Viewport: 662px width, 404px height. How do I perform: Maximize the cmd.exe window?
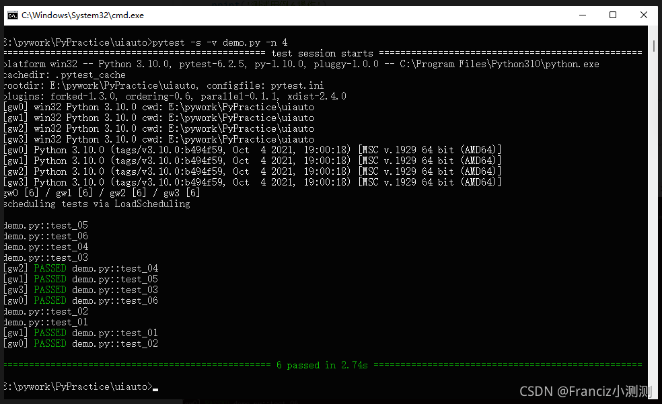(x=613, y=15)
